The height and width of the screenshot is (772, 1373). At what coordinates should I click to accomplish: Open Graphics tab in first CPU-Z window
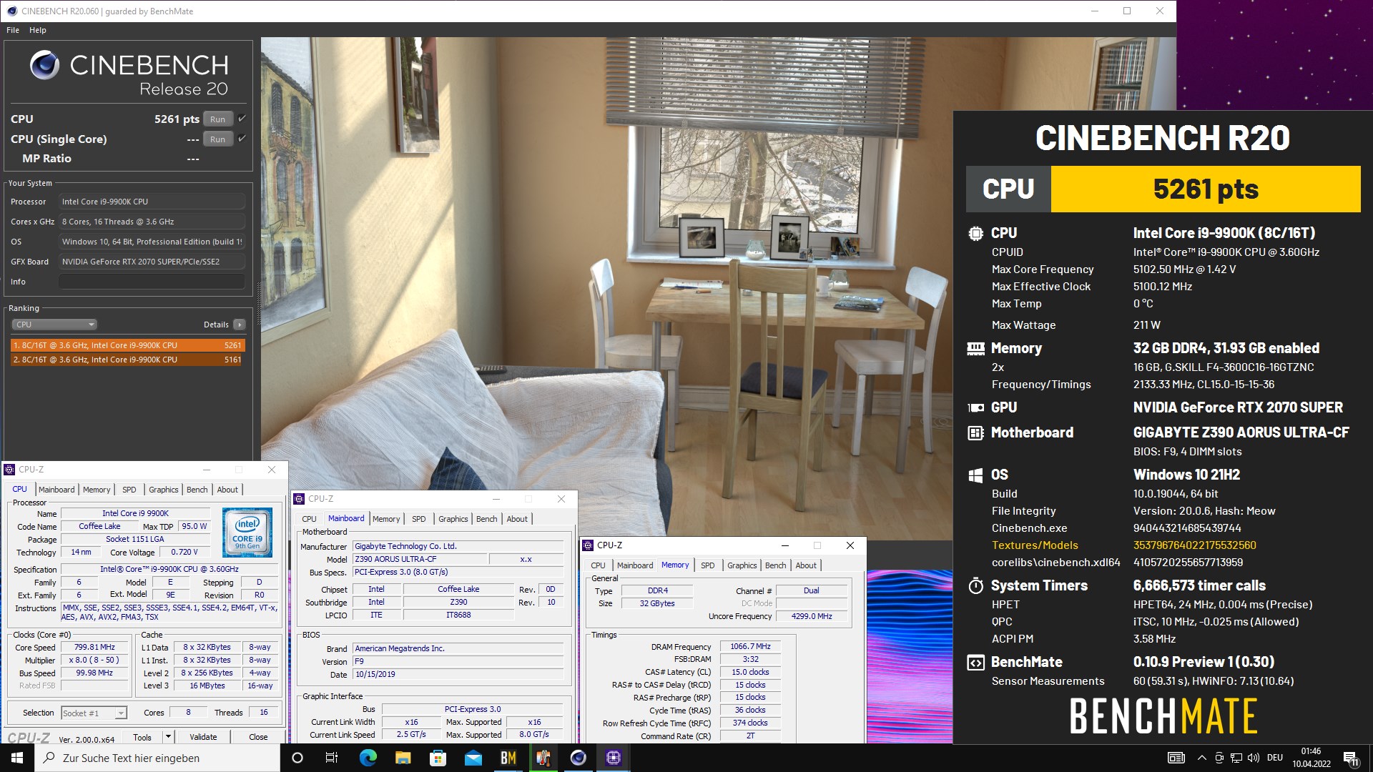click(164, 490)
